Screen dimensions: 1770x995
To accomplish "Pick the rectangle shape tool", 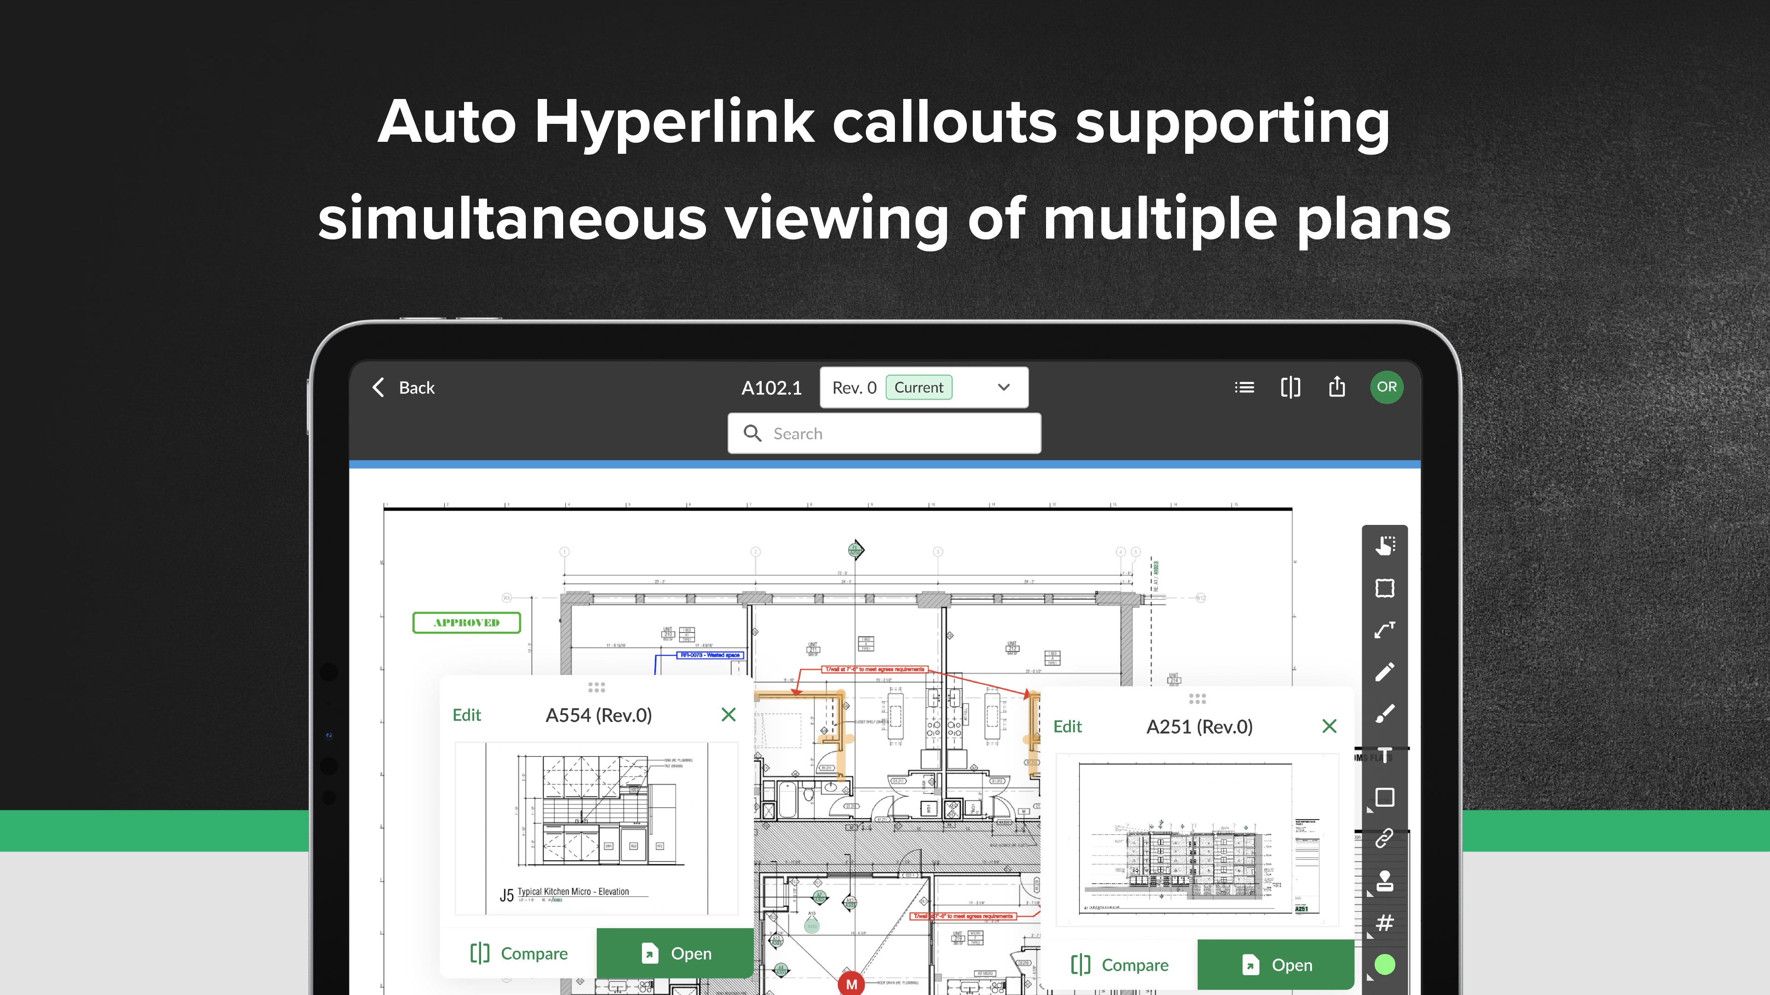I will 1385,797.
